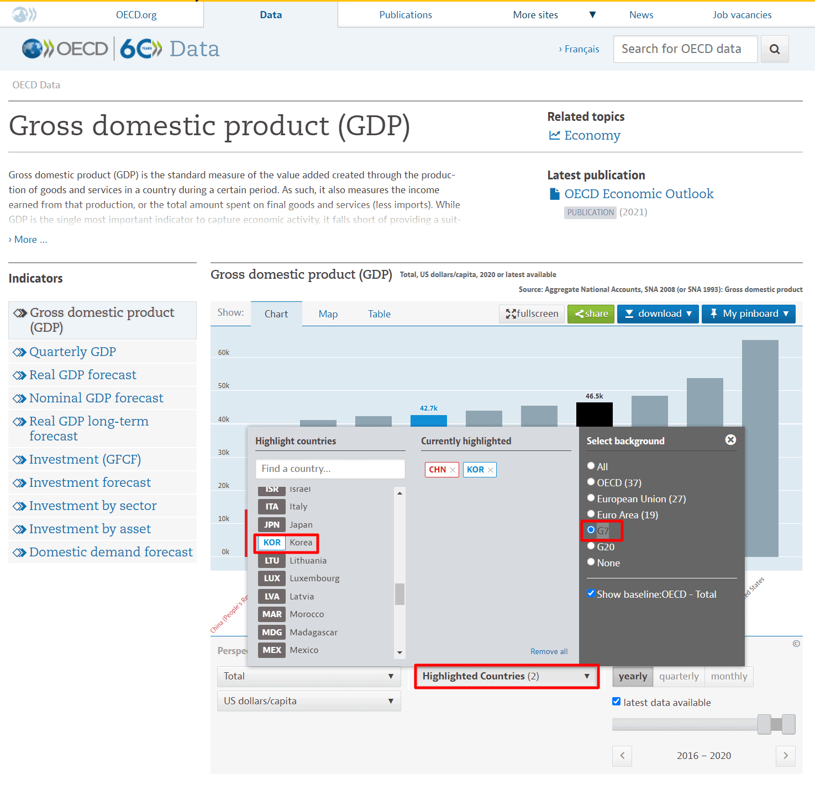Switch to the Map tab
Screen dimensions: 815x786
(x=328, y=314)
